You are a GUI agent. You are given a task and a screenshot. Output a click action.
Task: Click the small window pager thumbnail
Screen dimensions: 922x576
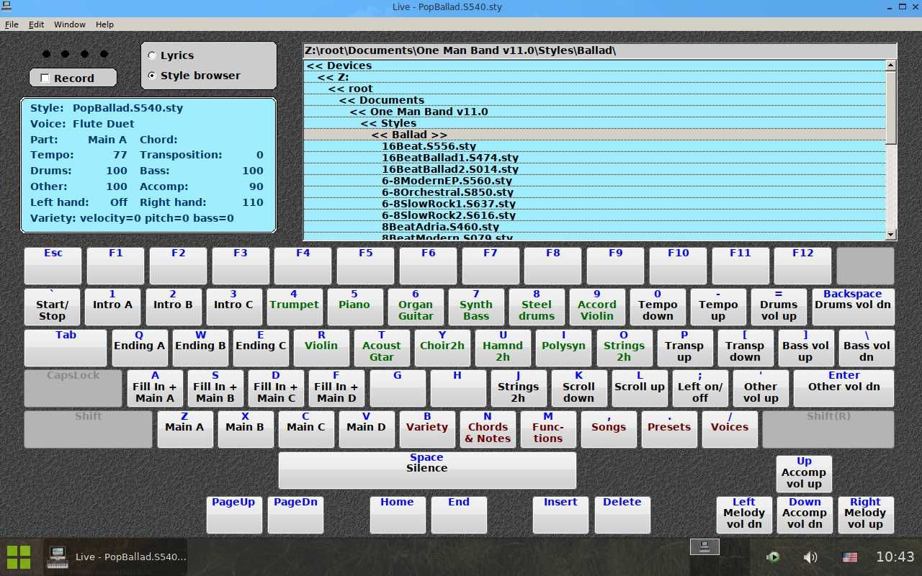click(x=704, y=546)
